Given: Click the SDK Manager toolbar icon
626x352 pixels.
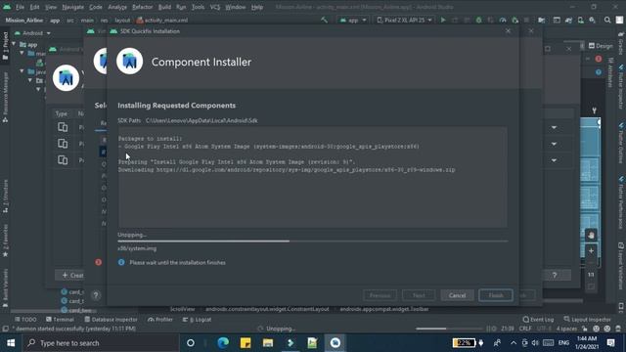Looking at the screenshot, I should click(592, 20).
